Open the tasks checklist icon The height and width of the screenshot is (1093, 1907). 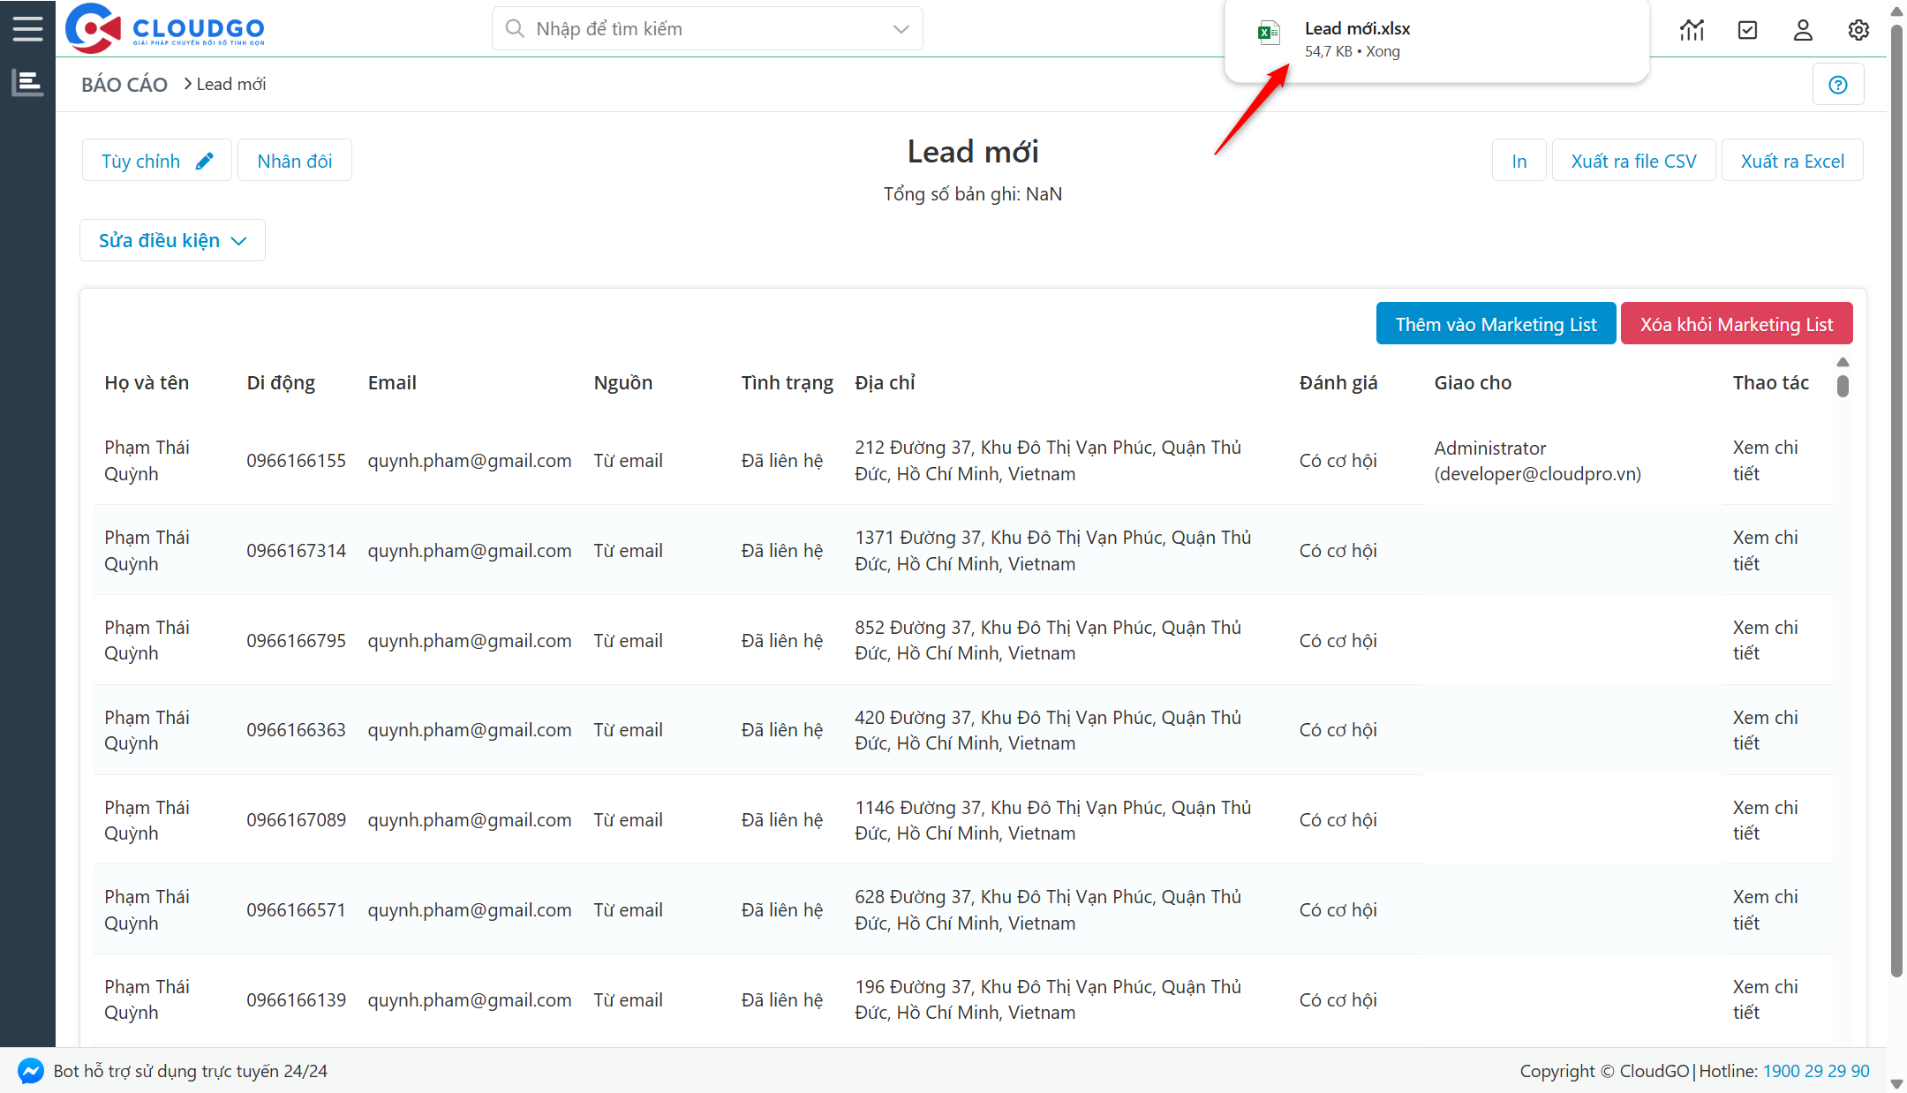(1748, 29)
